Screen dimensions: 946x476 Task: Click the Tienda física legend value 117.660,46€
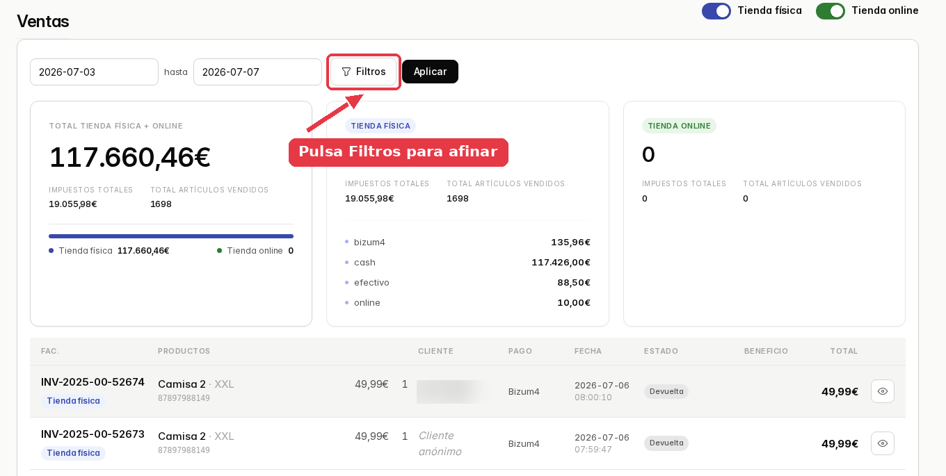click(x=143, y=251)
